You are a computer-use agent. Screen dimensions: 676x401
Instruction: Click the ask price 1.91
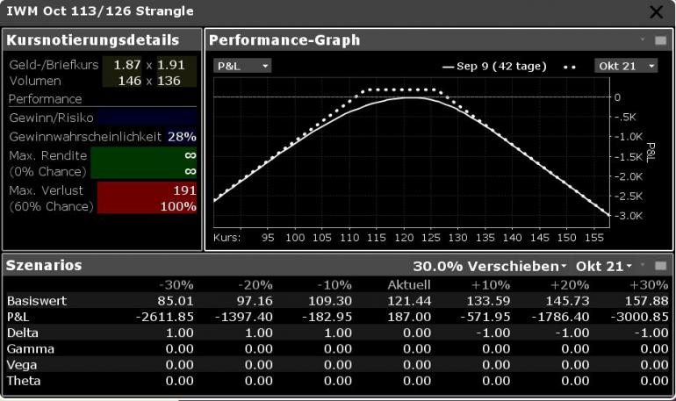[x=170, y=65]
